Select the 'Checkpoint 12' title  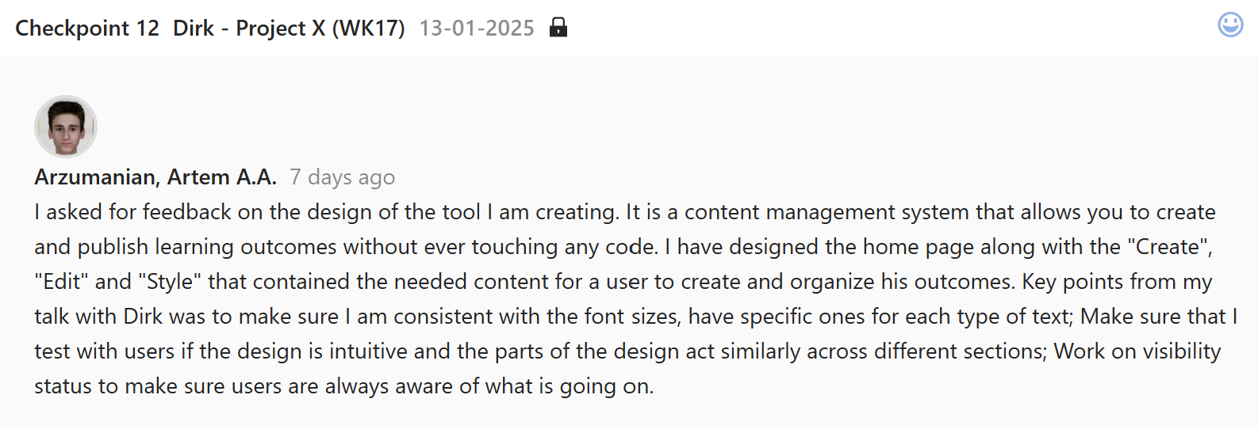point(87,28)
